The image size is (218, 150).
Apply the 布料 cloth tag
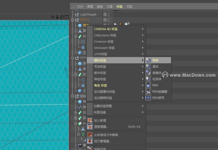point(158,85)
